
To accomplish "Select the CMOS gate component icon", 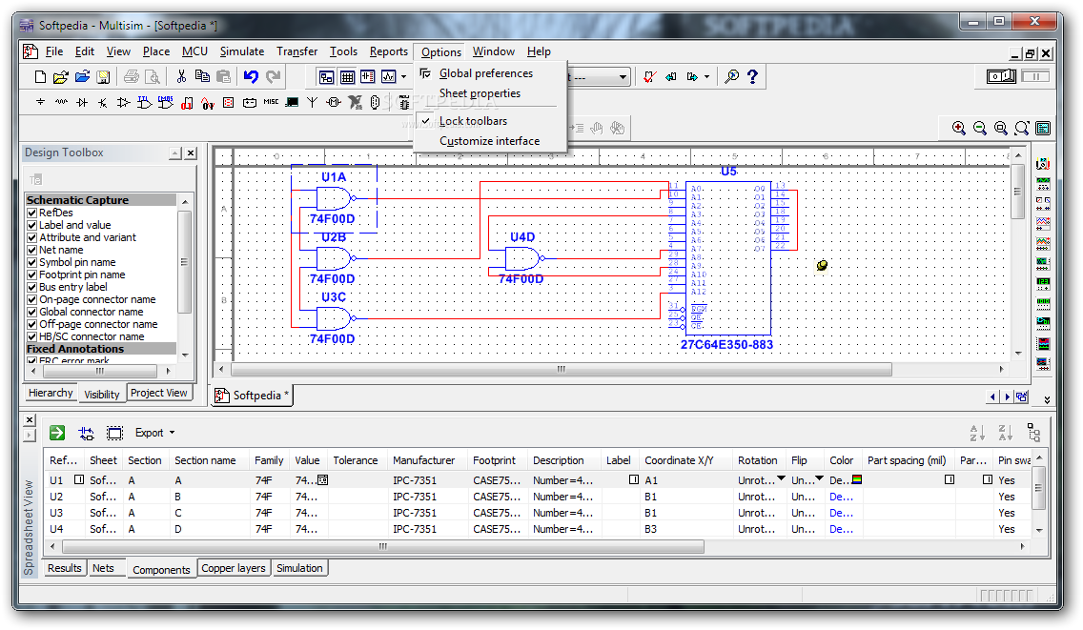I will coord(166,102).
